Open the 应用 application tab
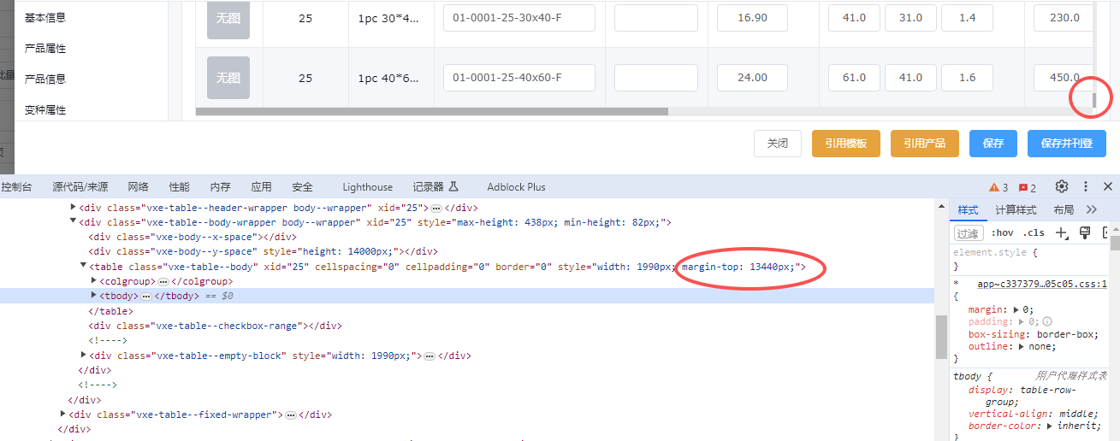This screenshot has height=441, width=1120. [x=261, y=187]
